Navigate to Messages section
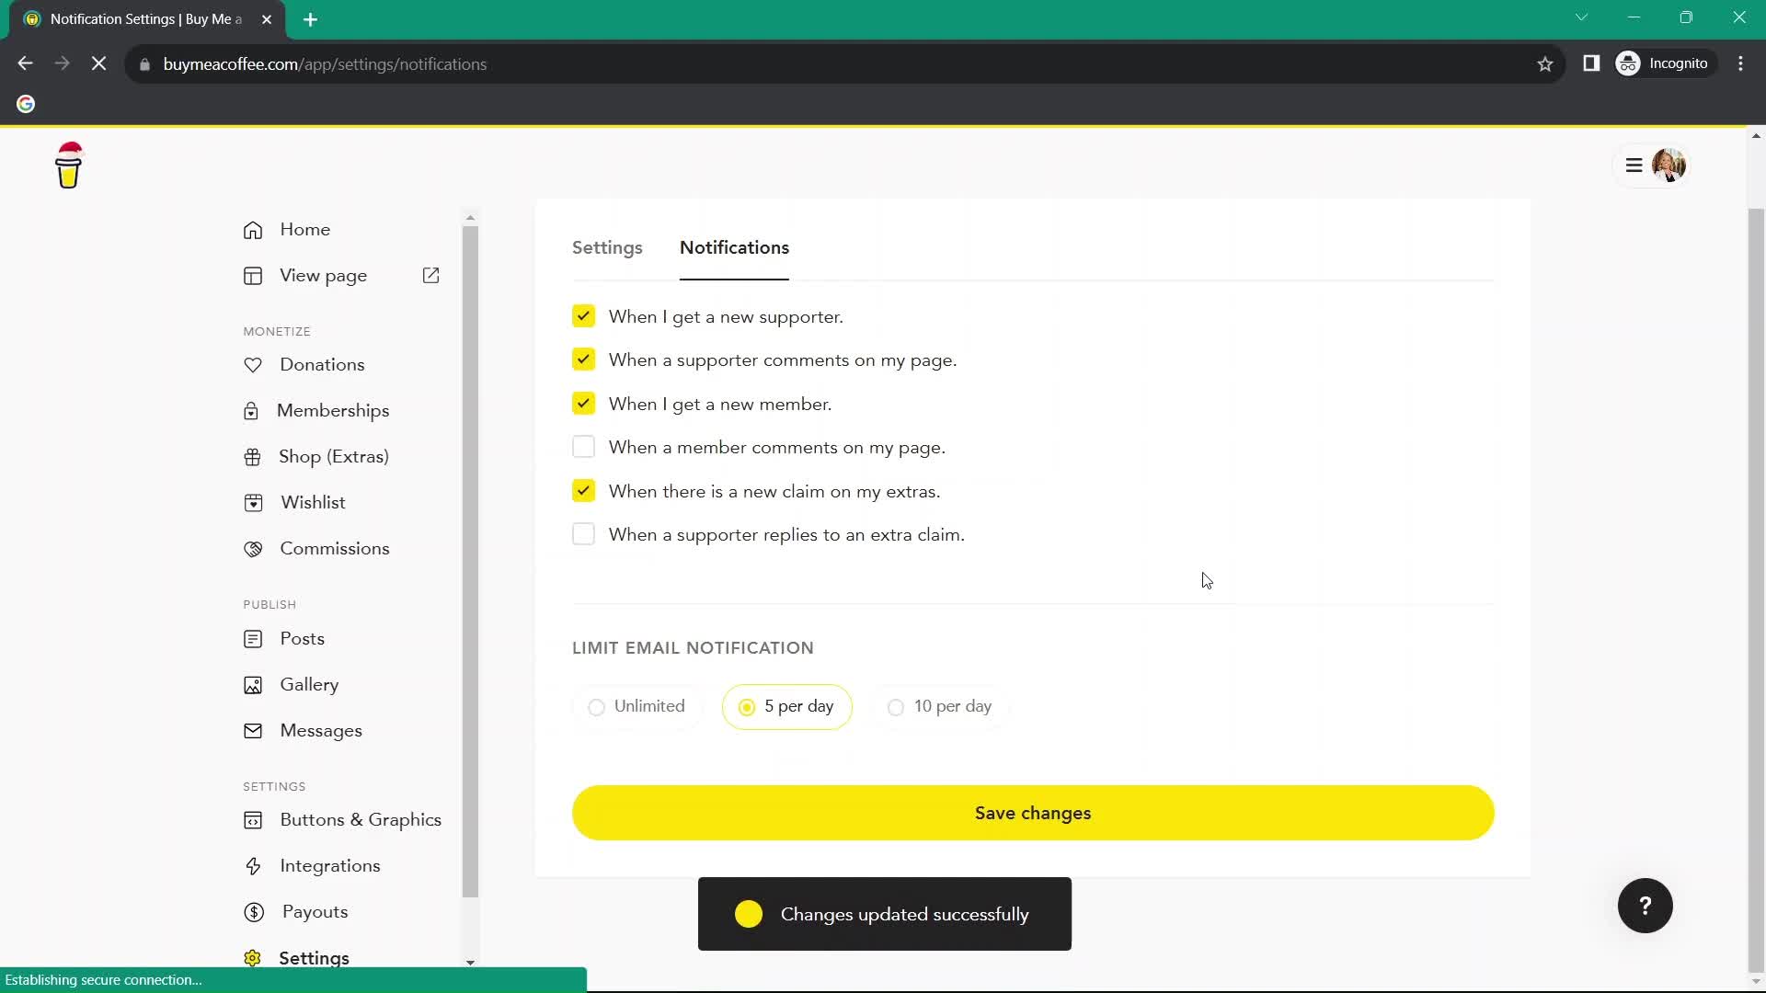This screenshot has height=993, width=1766. click(x=321, y=731)
